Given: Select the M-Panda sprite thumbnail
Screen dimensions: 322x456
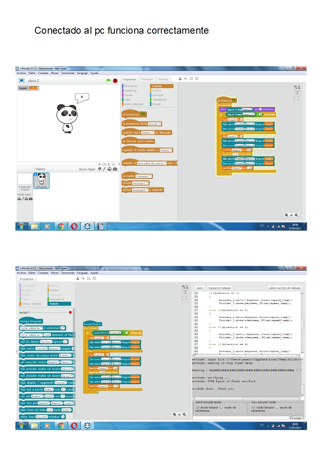Looking at the screenshot, I should pos(41,181).
